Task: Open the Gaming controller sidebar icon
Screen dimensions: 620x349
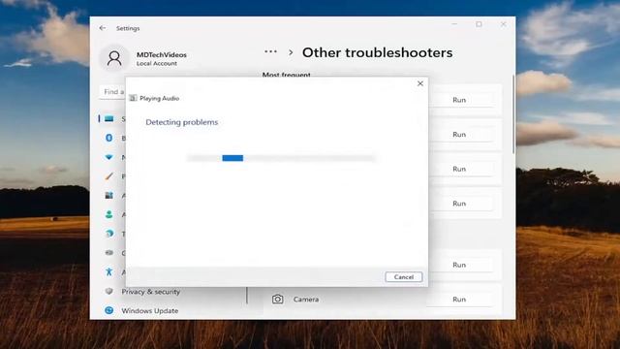Action: [x=109, y=252]
